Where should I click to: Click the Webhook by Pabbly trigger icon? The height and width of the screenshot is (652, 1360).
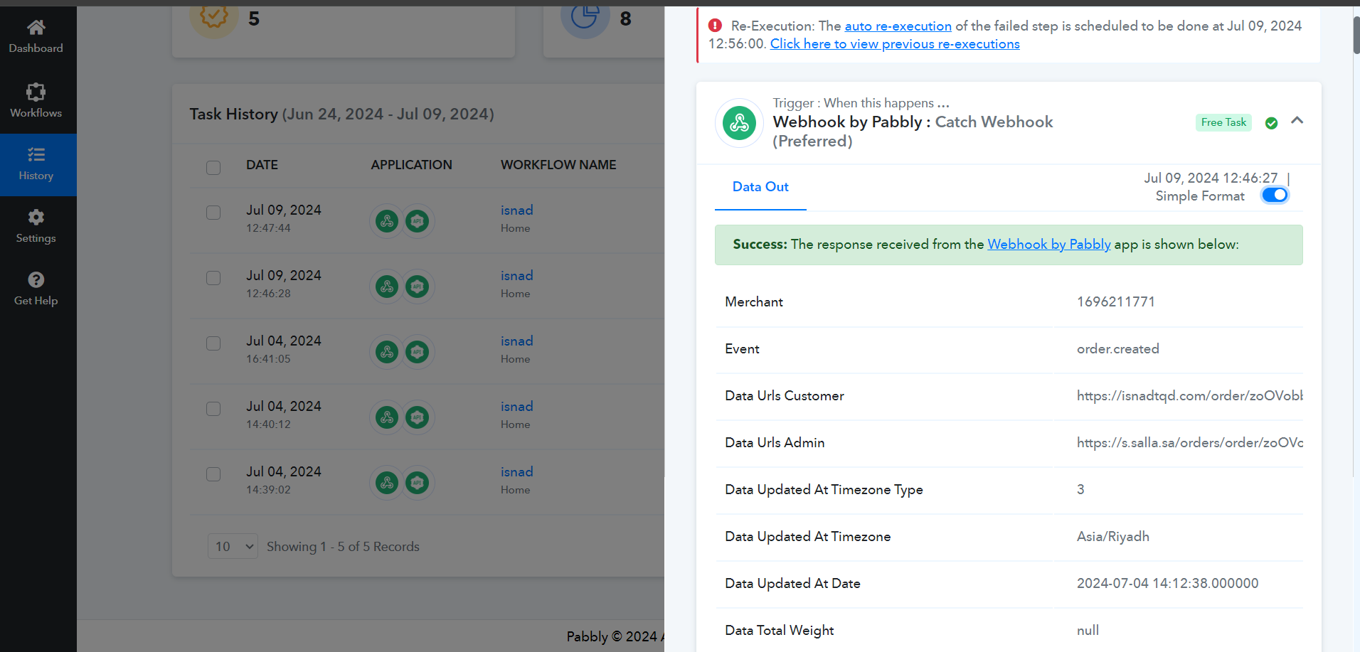740,123
